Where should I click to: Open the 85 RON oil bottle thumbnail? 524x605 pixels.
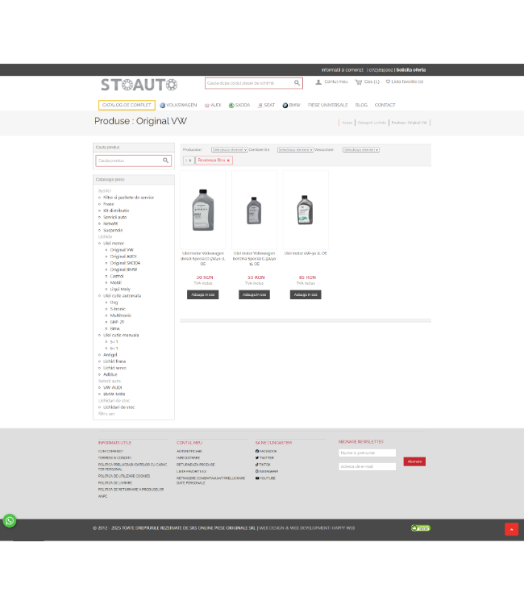[x=306, y=211]
